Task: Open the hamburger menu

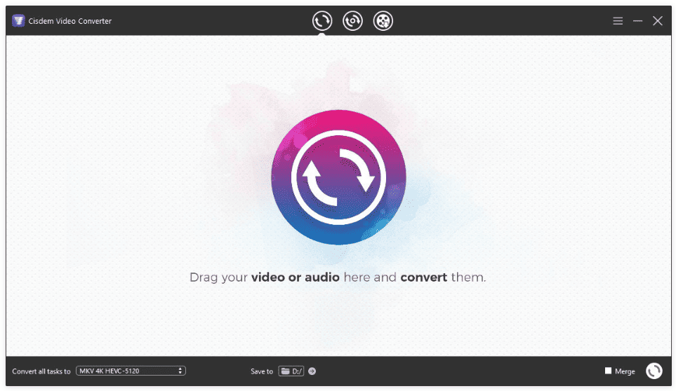Action: 618,20
